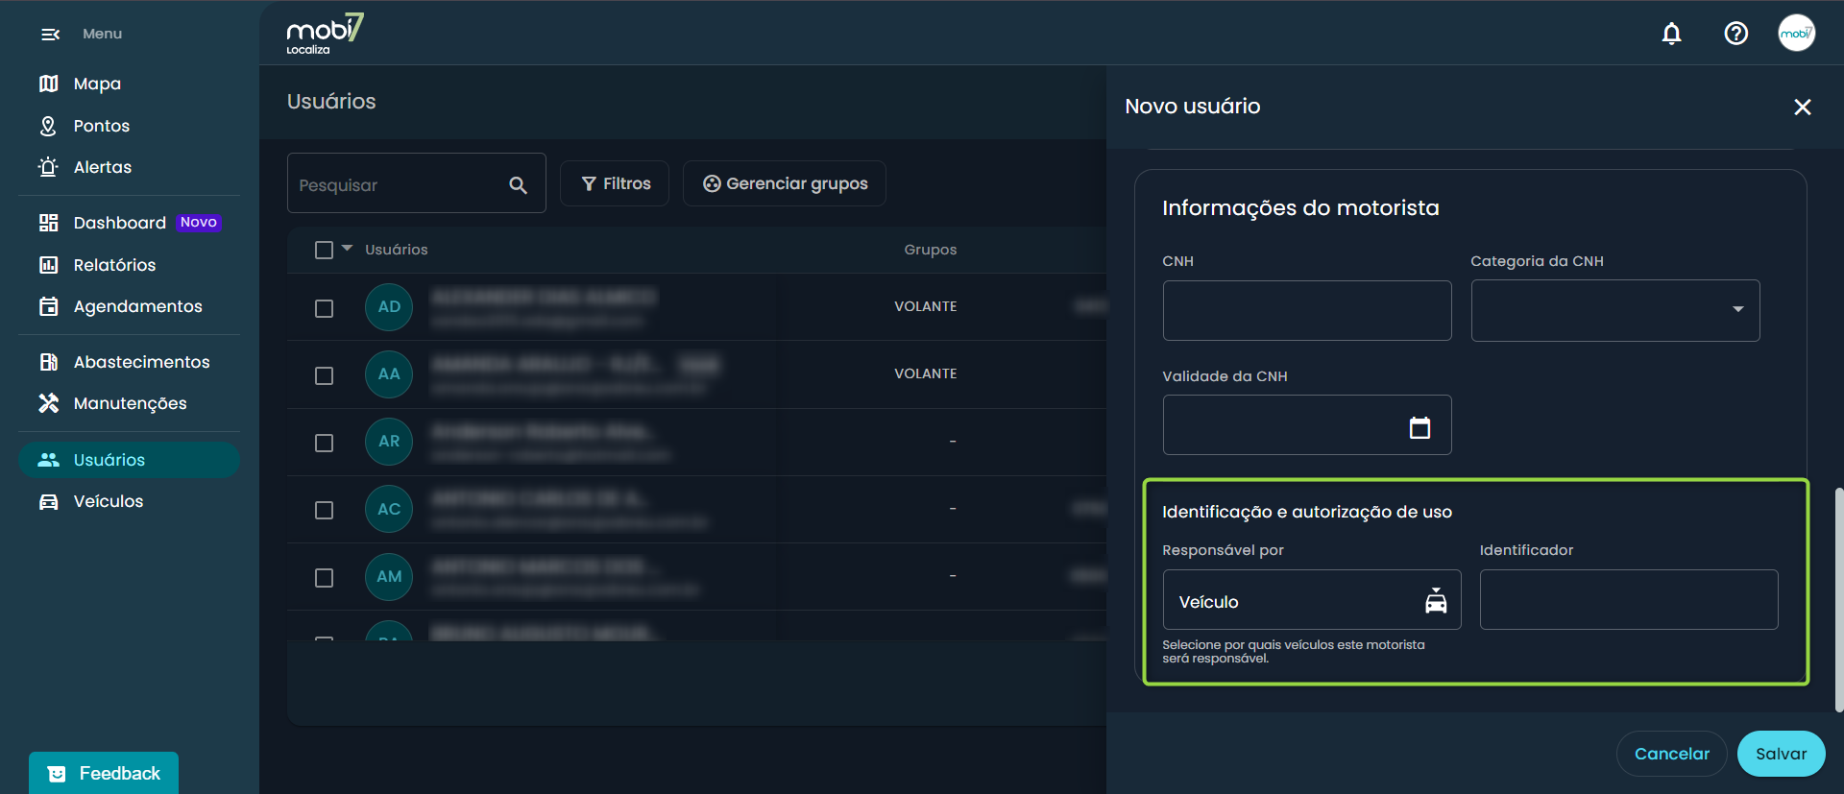The image size is (1844, 794).
Task: Open the Responsável por Veículo selector
Action: coord(1311,600)
